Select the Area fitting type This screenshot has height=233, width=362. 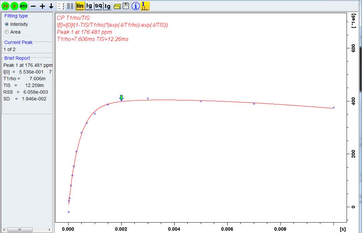tap(7, 32)
